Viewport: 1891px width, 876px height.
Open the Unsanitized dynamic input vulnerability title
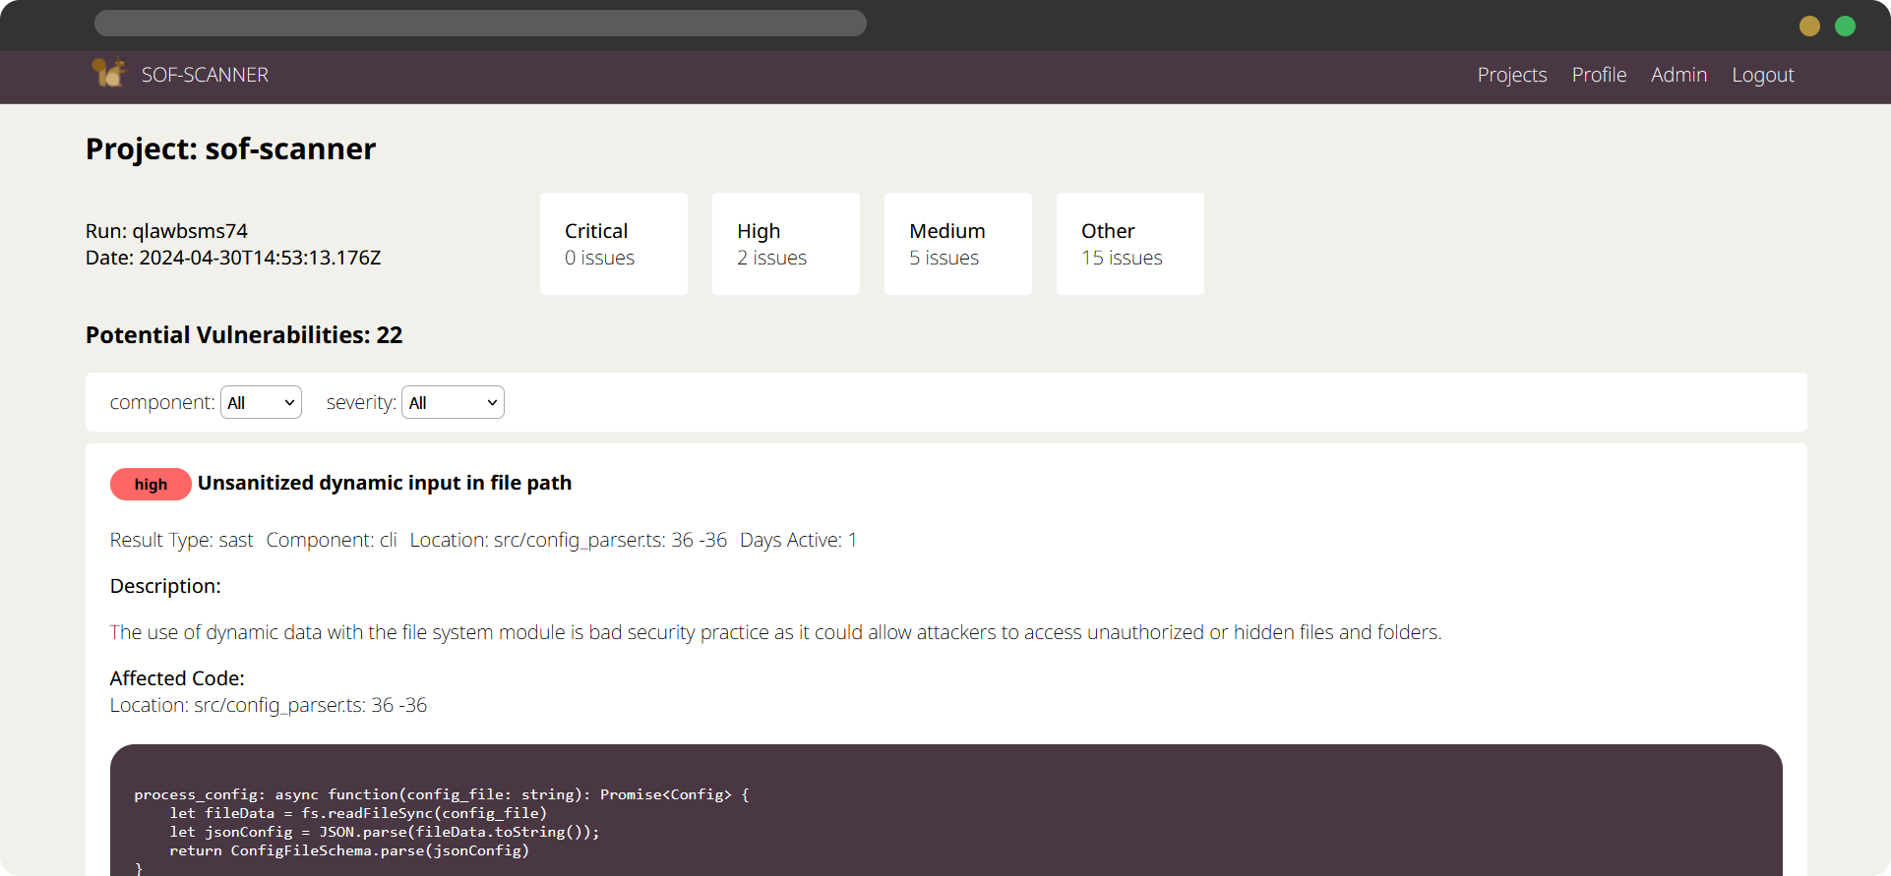pyautogui.click(x=384, y=483)
